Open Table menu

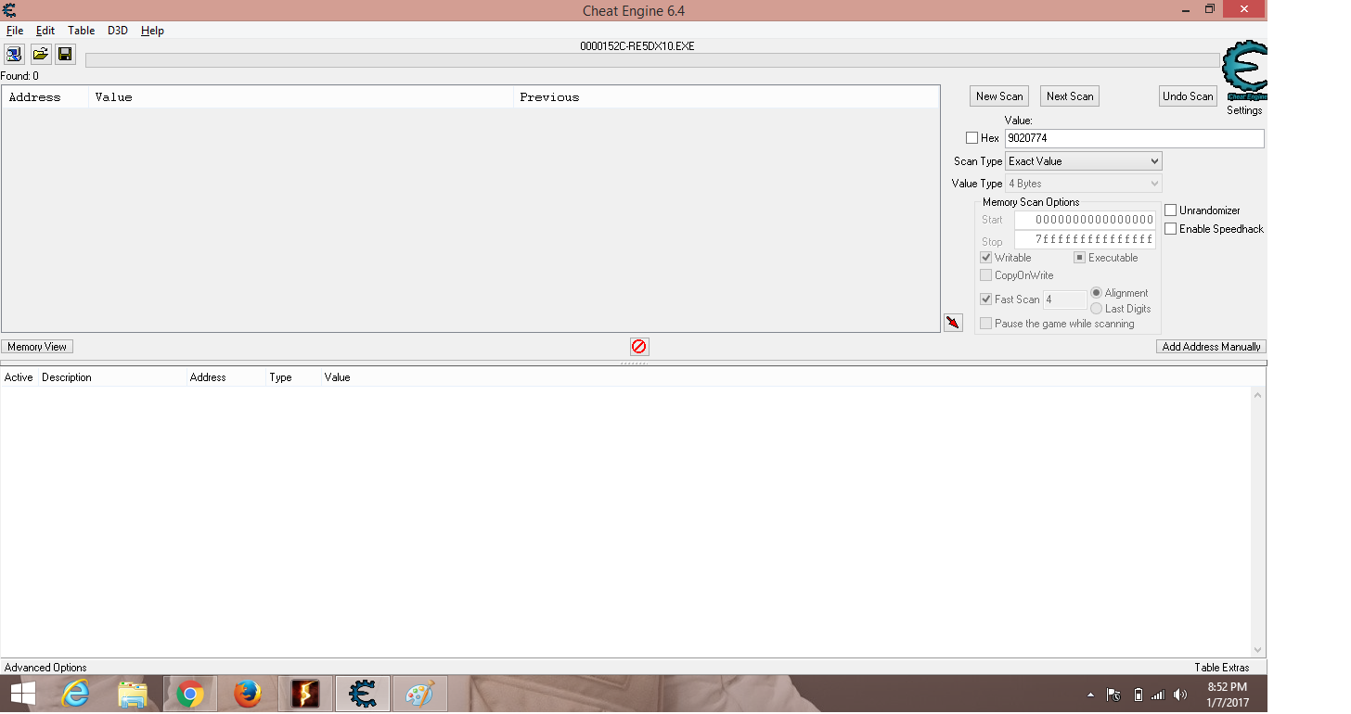tap(82, 31)
